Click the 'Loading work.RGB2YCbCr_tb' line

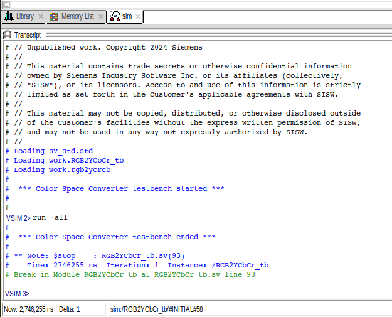65,160
